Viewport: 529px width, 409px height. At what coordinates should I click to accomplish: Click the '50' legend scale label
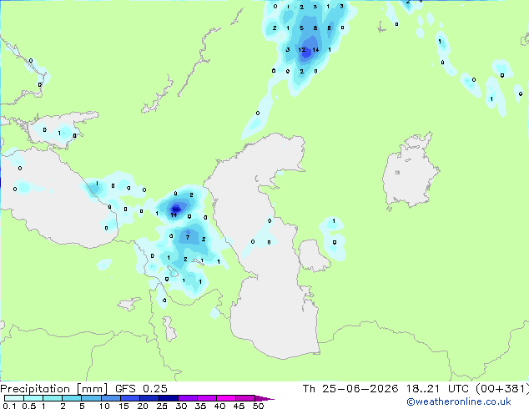click(x=258, y=406)
